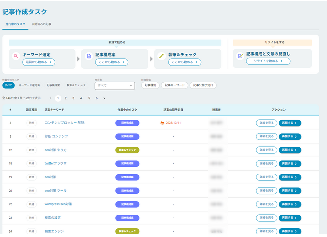Go to previous page with left chevron
The width and height of the screenshot is (327, 237).
coord(50,98)
